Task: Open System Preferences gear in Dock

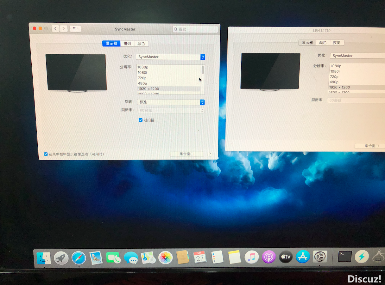Action: (320, 257)
